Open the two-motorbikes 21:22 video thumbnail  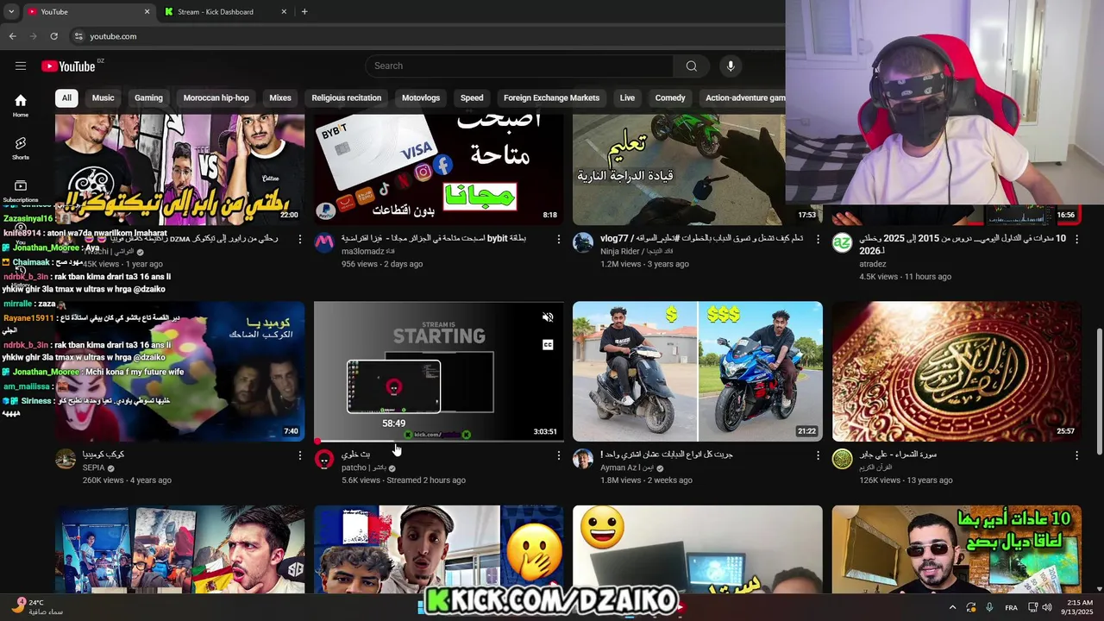[x=697, y=371]
